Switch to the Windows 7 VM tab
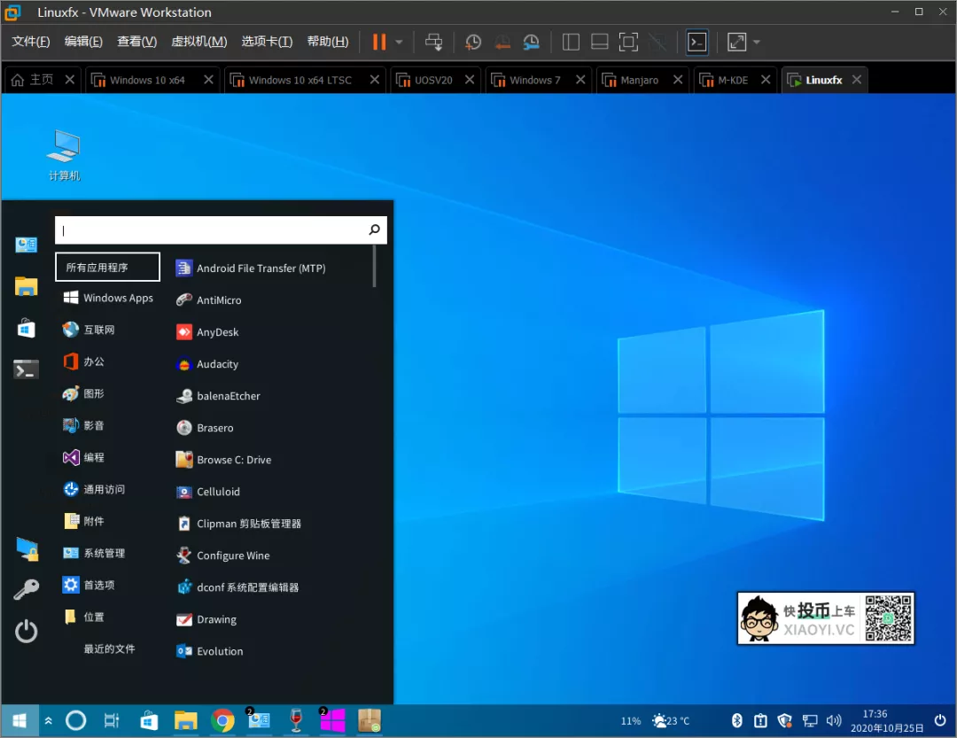The image size is (957, 738). coord(534,80)
